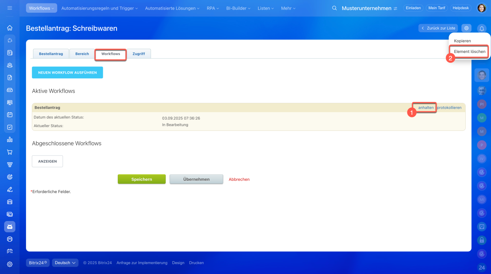Click Neuen Workflow ausführen button
The width and height of the screenshot is (491, 274).
pyautogui.click(x=68, y=73)
